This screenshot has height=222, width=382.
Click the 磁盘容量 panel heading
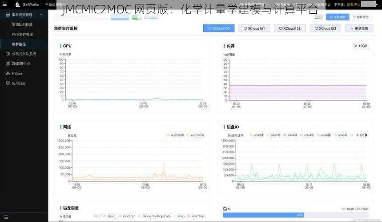click(x=71, y=208)
